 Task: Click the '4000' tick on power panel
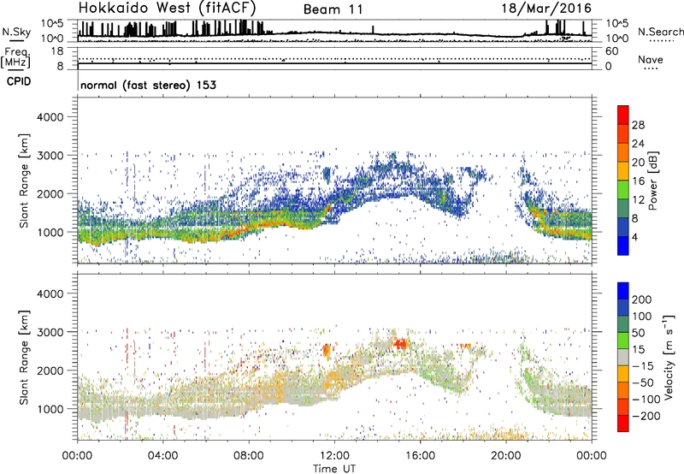50,117
